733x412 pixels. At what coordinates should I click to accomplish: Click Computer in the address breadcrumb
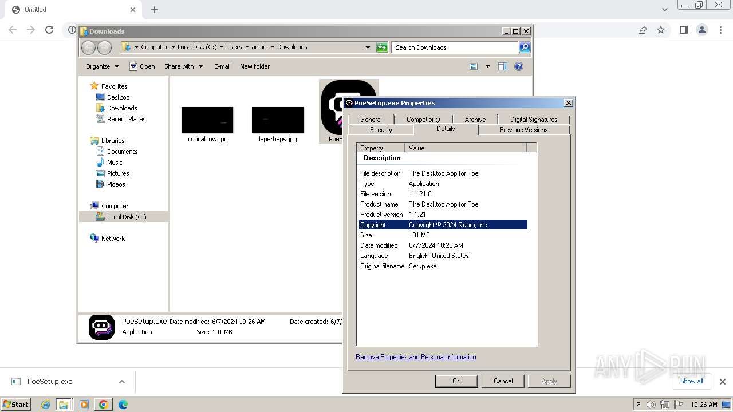pos(155,47)
